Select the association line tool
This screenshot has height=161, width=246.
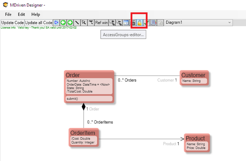pos(77,22)
